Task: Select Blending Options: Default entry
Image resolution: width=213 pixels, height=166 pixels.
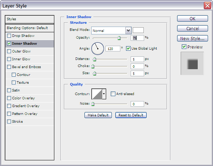Action: pos(29,28)
